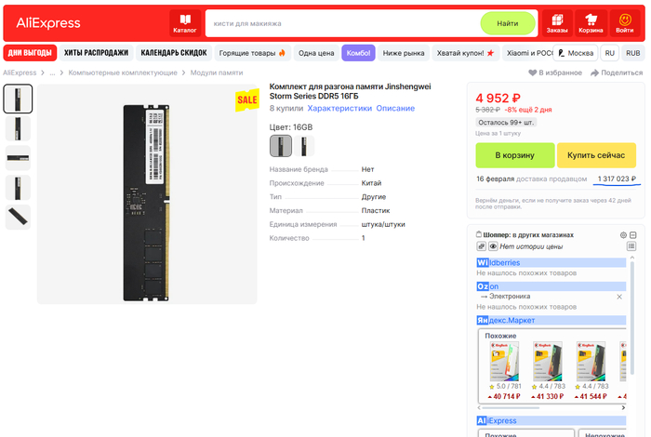Viewport: 651px width, 437px height.
Task: Collapse the Шоппер panel with minus button
Action: pyautogui.click(x=632, y=235)
